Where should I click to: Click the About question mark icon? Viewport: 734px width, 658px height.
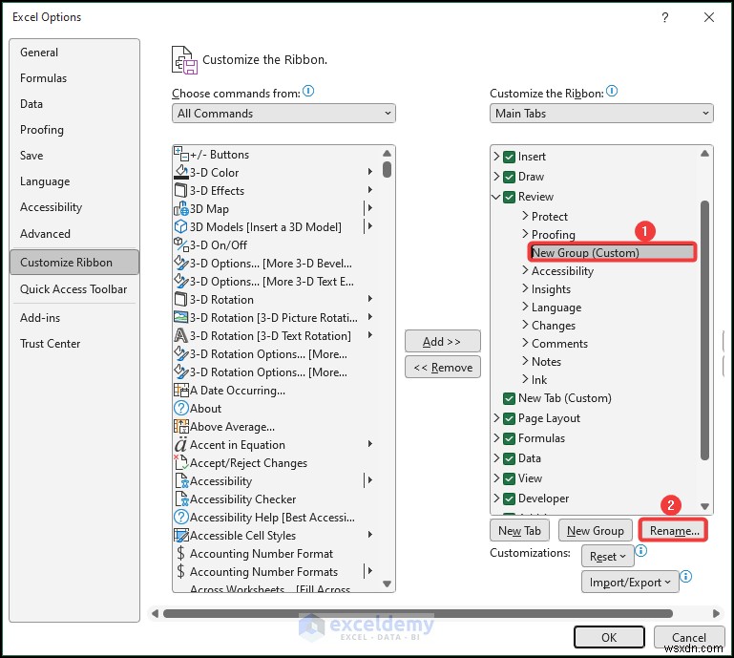pos(181,409)
